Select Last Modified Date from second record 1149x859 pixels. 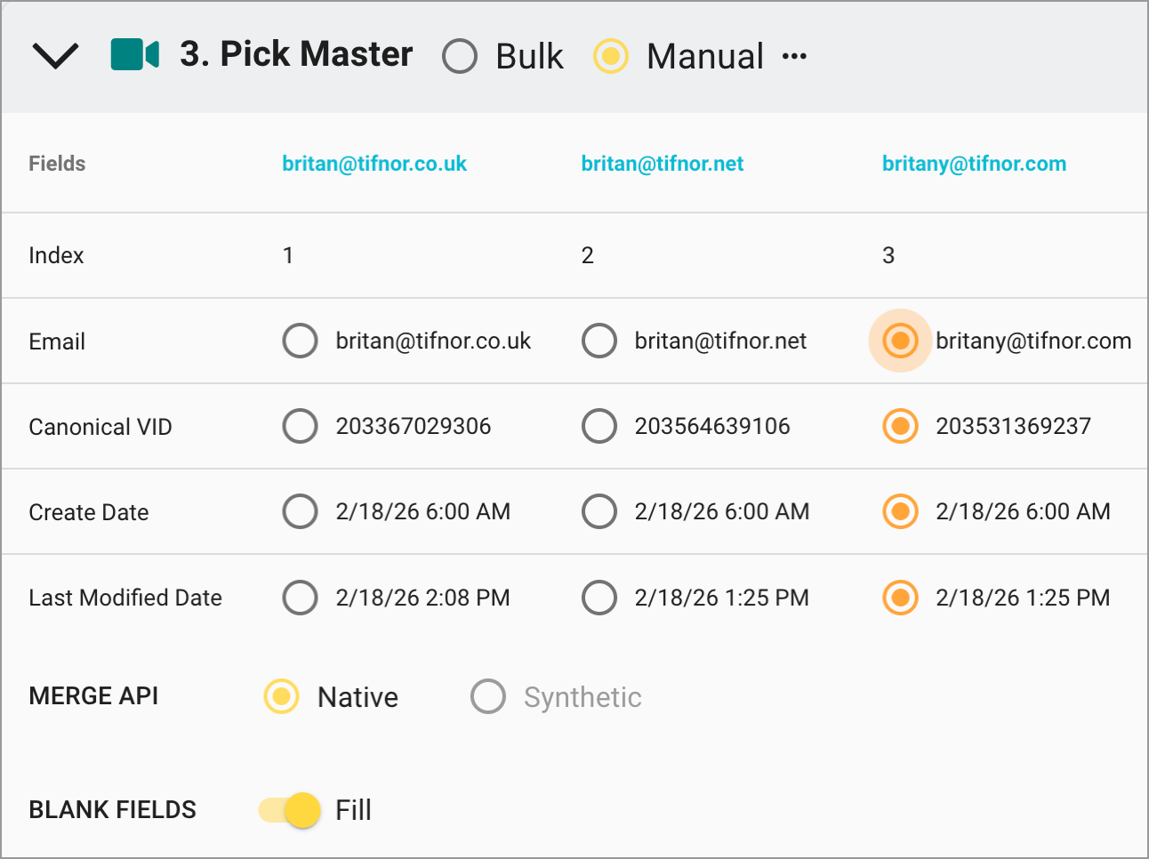599,598
